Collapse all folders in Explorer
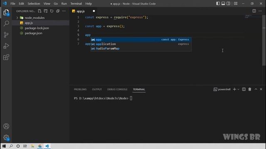Screen dimensions: 266x149 pyautogui.click(x=58, y=11)
